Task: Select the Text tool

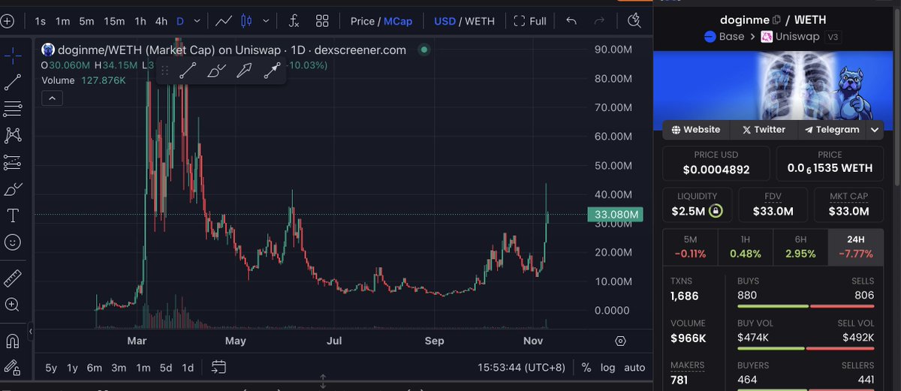Action: (x=13, y=215)
